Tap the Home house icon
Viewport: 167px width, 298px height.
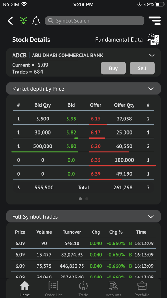click(25, 286)
